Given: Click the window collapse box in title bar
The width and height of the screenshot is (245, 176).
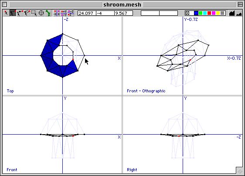Looking at the screenshot, I should click(240, 4).
